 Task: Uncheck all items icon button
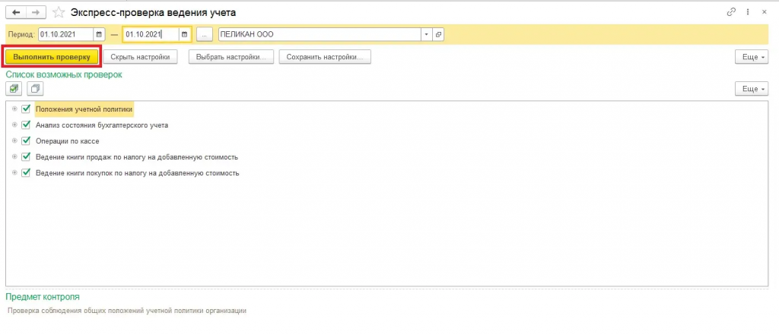click(35, 89)
